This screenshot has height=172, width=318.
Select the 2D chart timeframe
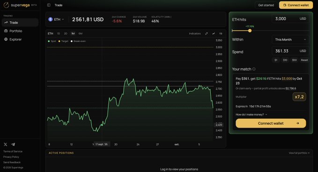click(x=66, y=34)
